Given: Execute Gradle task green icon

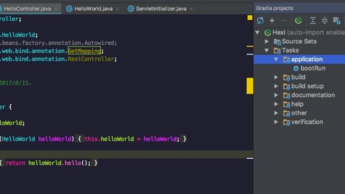Looking at the screenshot, I should (298, 20).
